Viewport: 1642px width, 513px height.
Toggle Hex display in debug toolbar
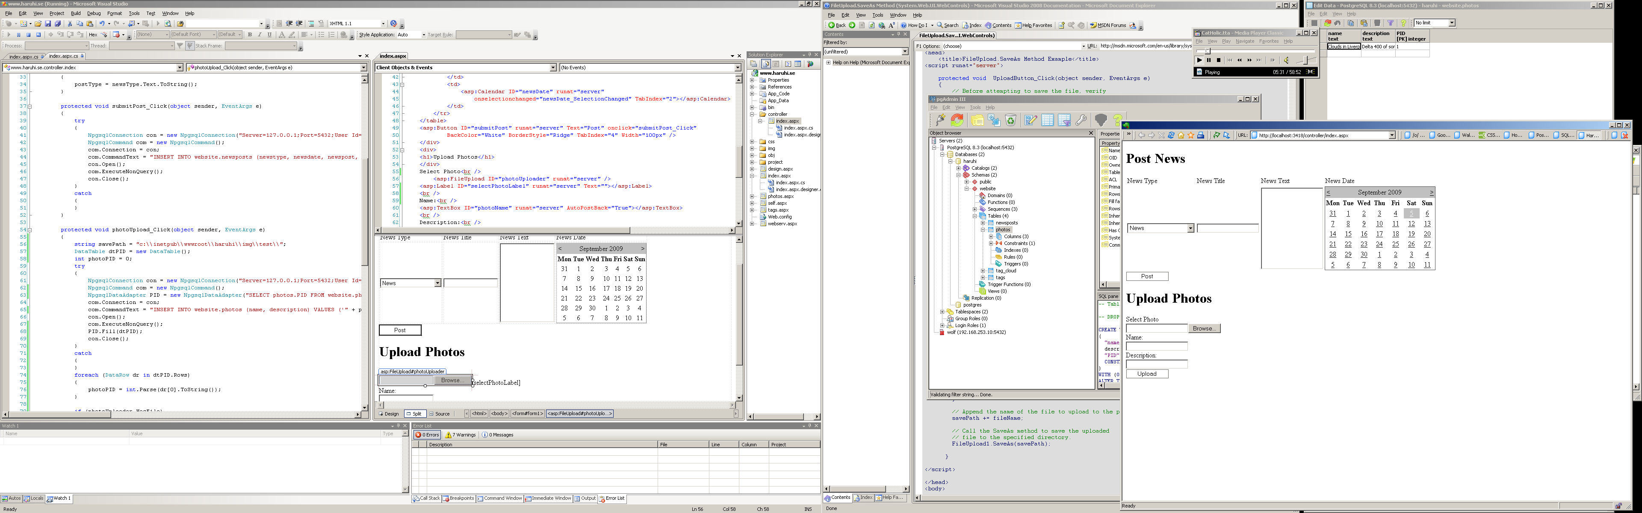click(93, 35)
